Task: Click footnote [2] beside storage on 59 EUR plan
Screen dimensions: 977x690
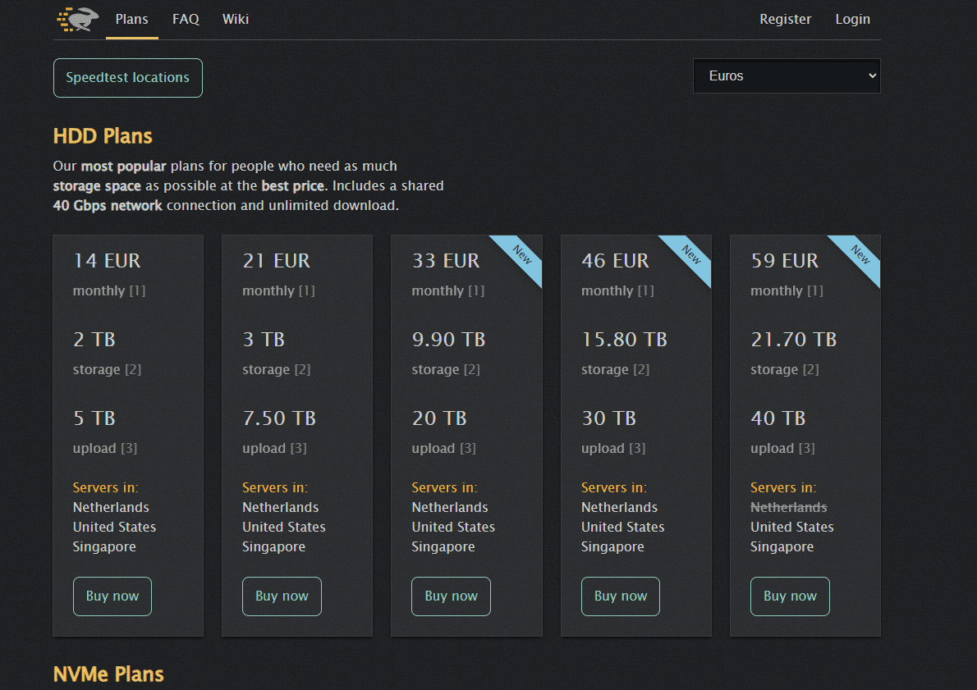Action: pos(810,370)
